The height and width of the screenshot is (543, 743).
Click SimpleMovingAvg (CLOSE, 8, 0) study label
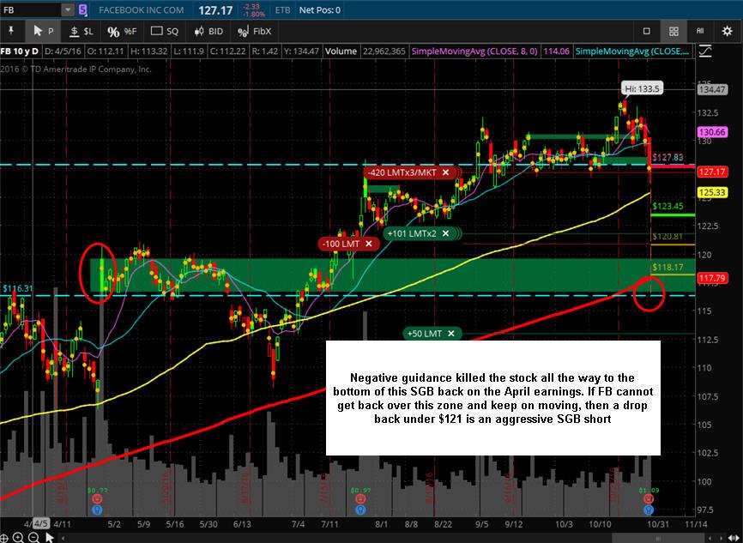tap(474, 51)
